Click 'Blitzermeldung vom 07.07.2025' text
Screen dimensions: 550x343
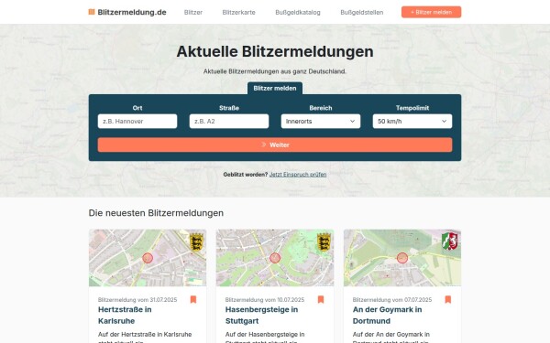pyautogui.click(x=392, y=300)
